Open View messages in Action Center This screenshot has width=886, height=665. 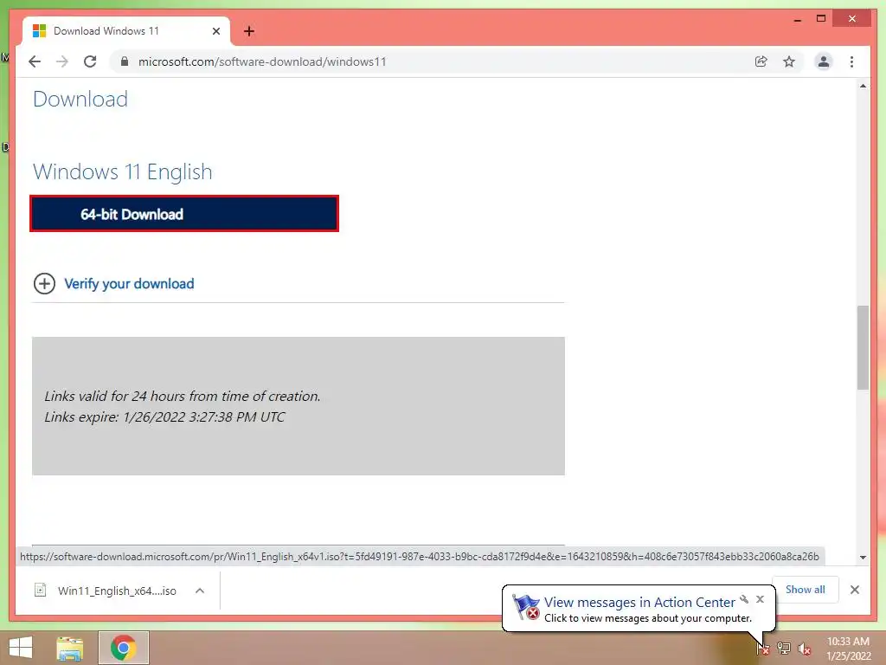[639, 603]
